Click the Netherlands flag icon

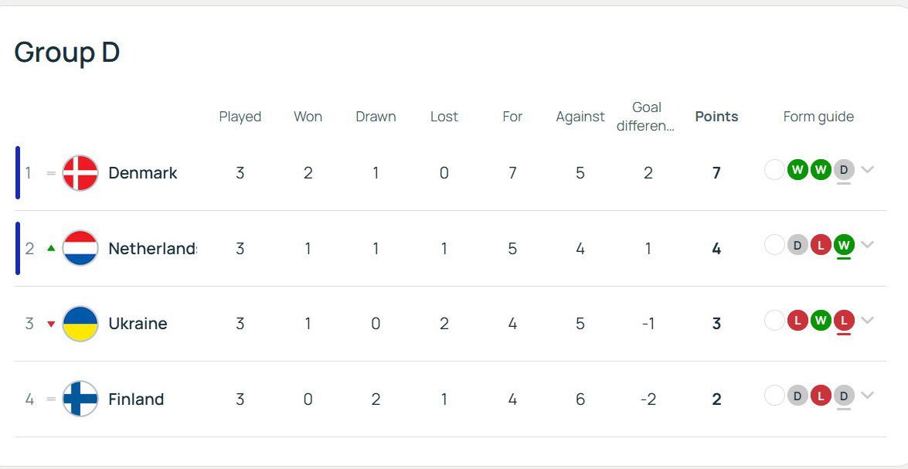pos(80,248)
